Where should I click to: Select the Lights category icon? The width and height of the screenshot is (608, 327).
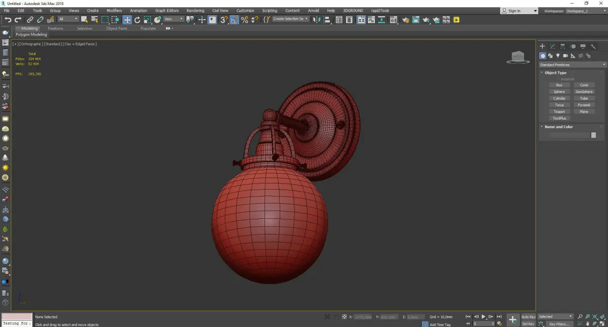558,56
